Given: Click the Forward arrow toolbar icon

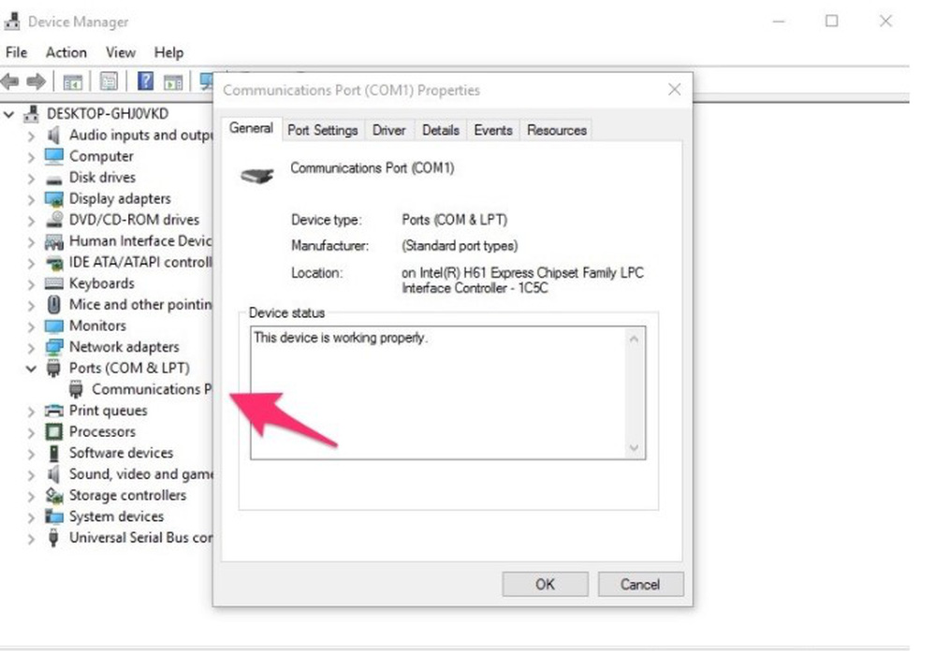Looking at the screenshot, I should (x=37, y=81).
